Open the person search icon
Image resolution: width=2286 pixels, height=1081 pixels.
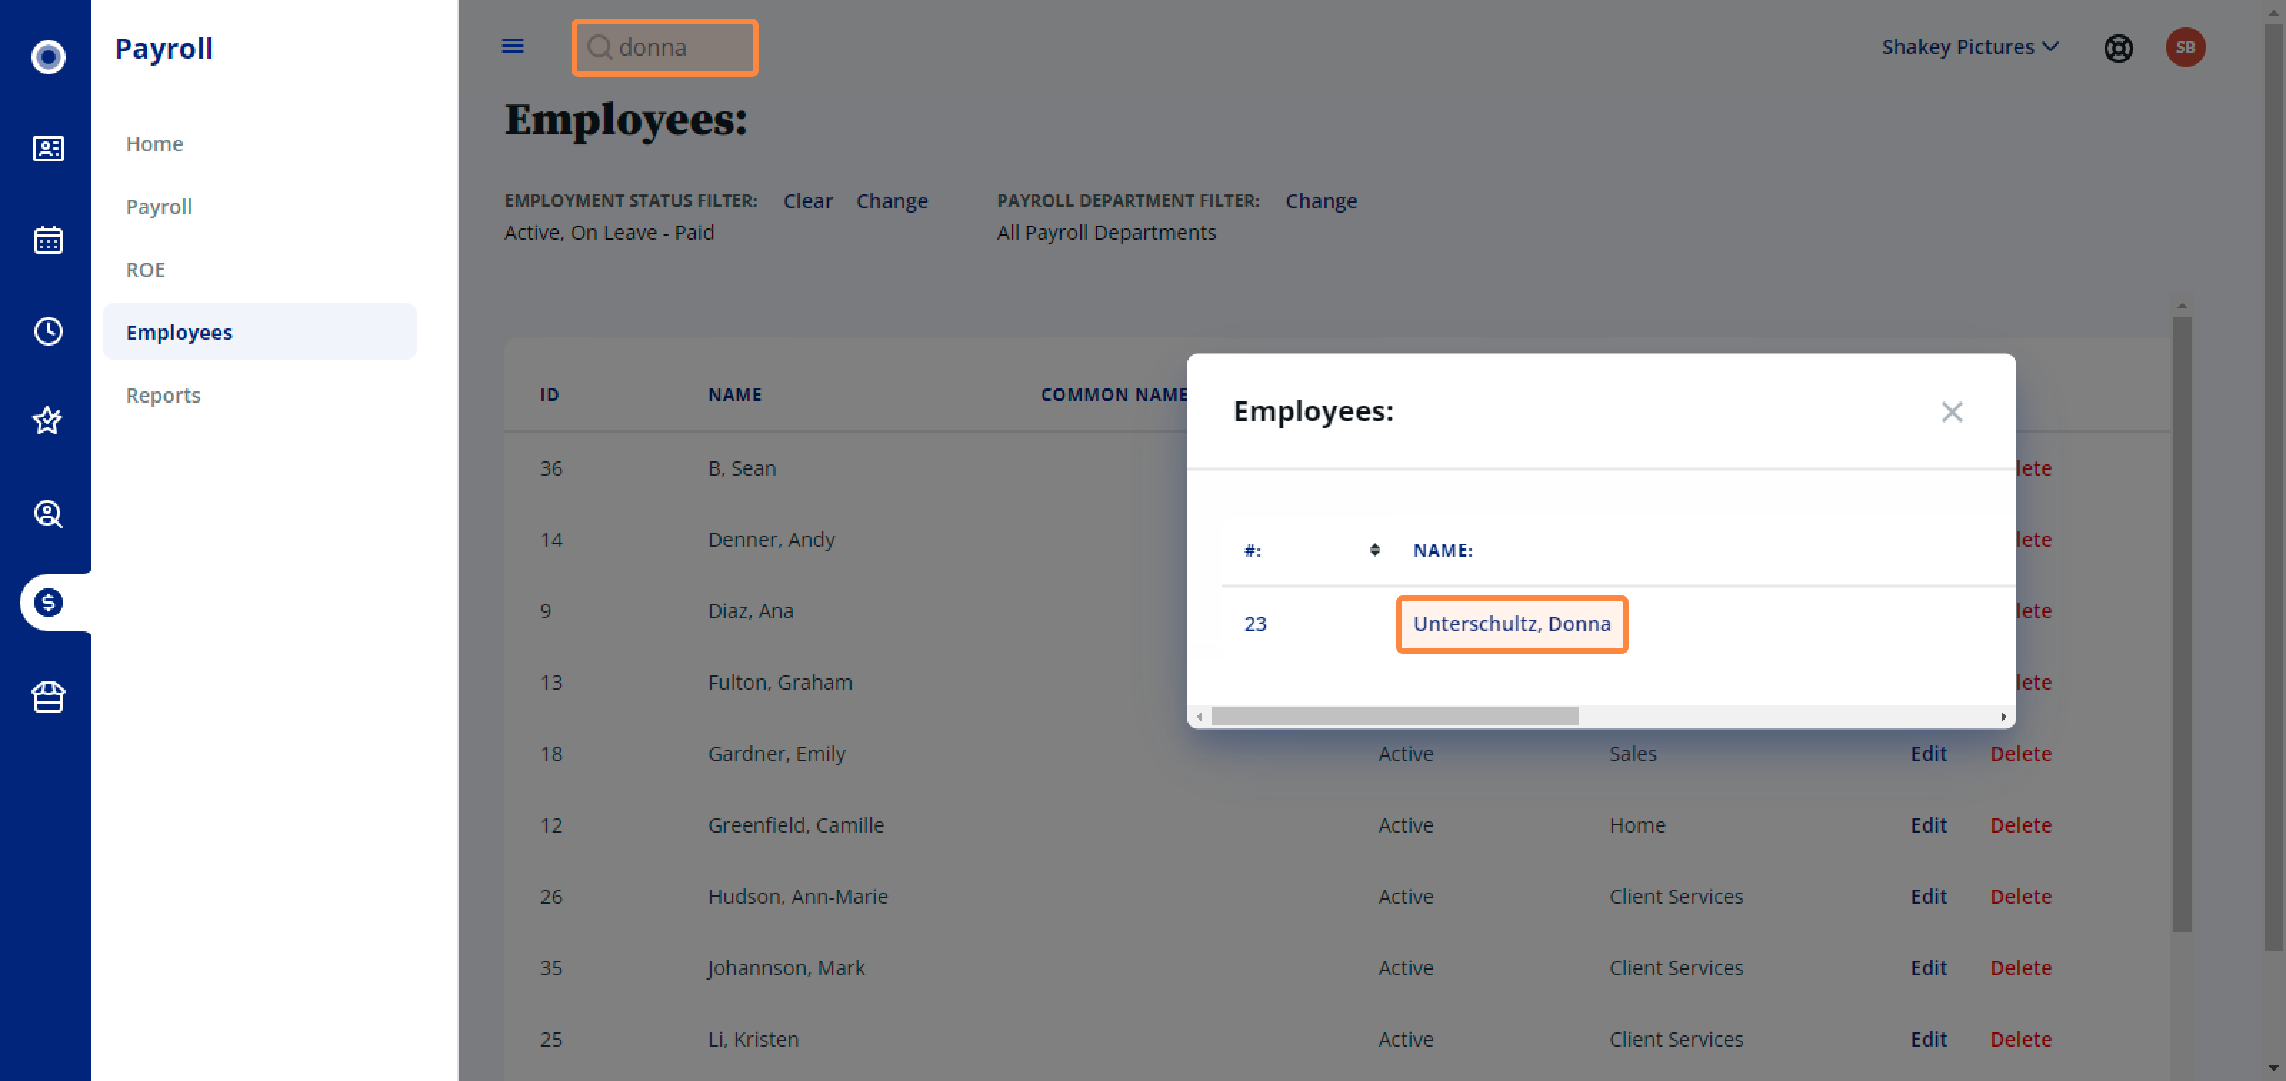pyautogui.click(x=48, y=513)
